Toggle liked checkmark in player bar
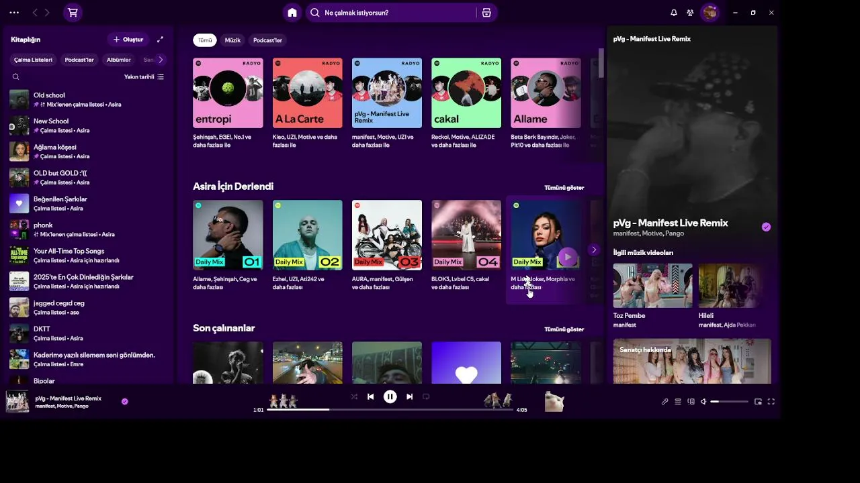The image size is (860, 483). (x=124, y=402)
